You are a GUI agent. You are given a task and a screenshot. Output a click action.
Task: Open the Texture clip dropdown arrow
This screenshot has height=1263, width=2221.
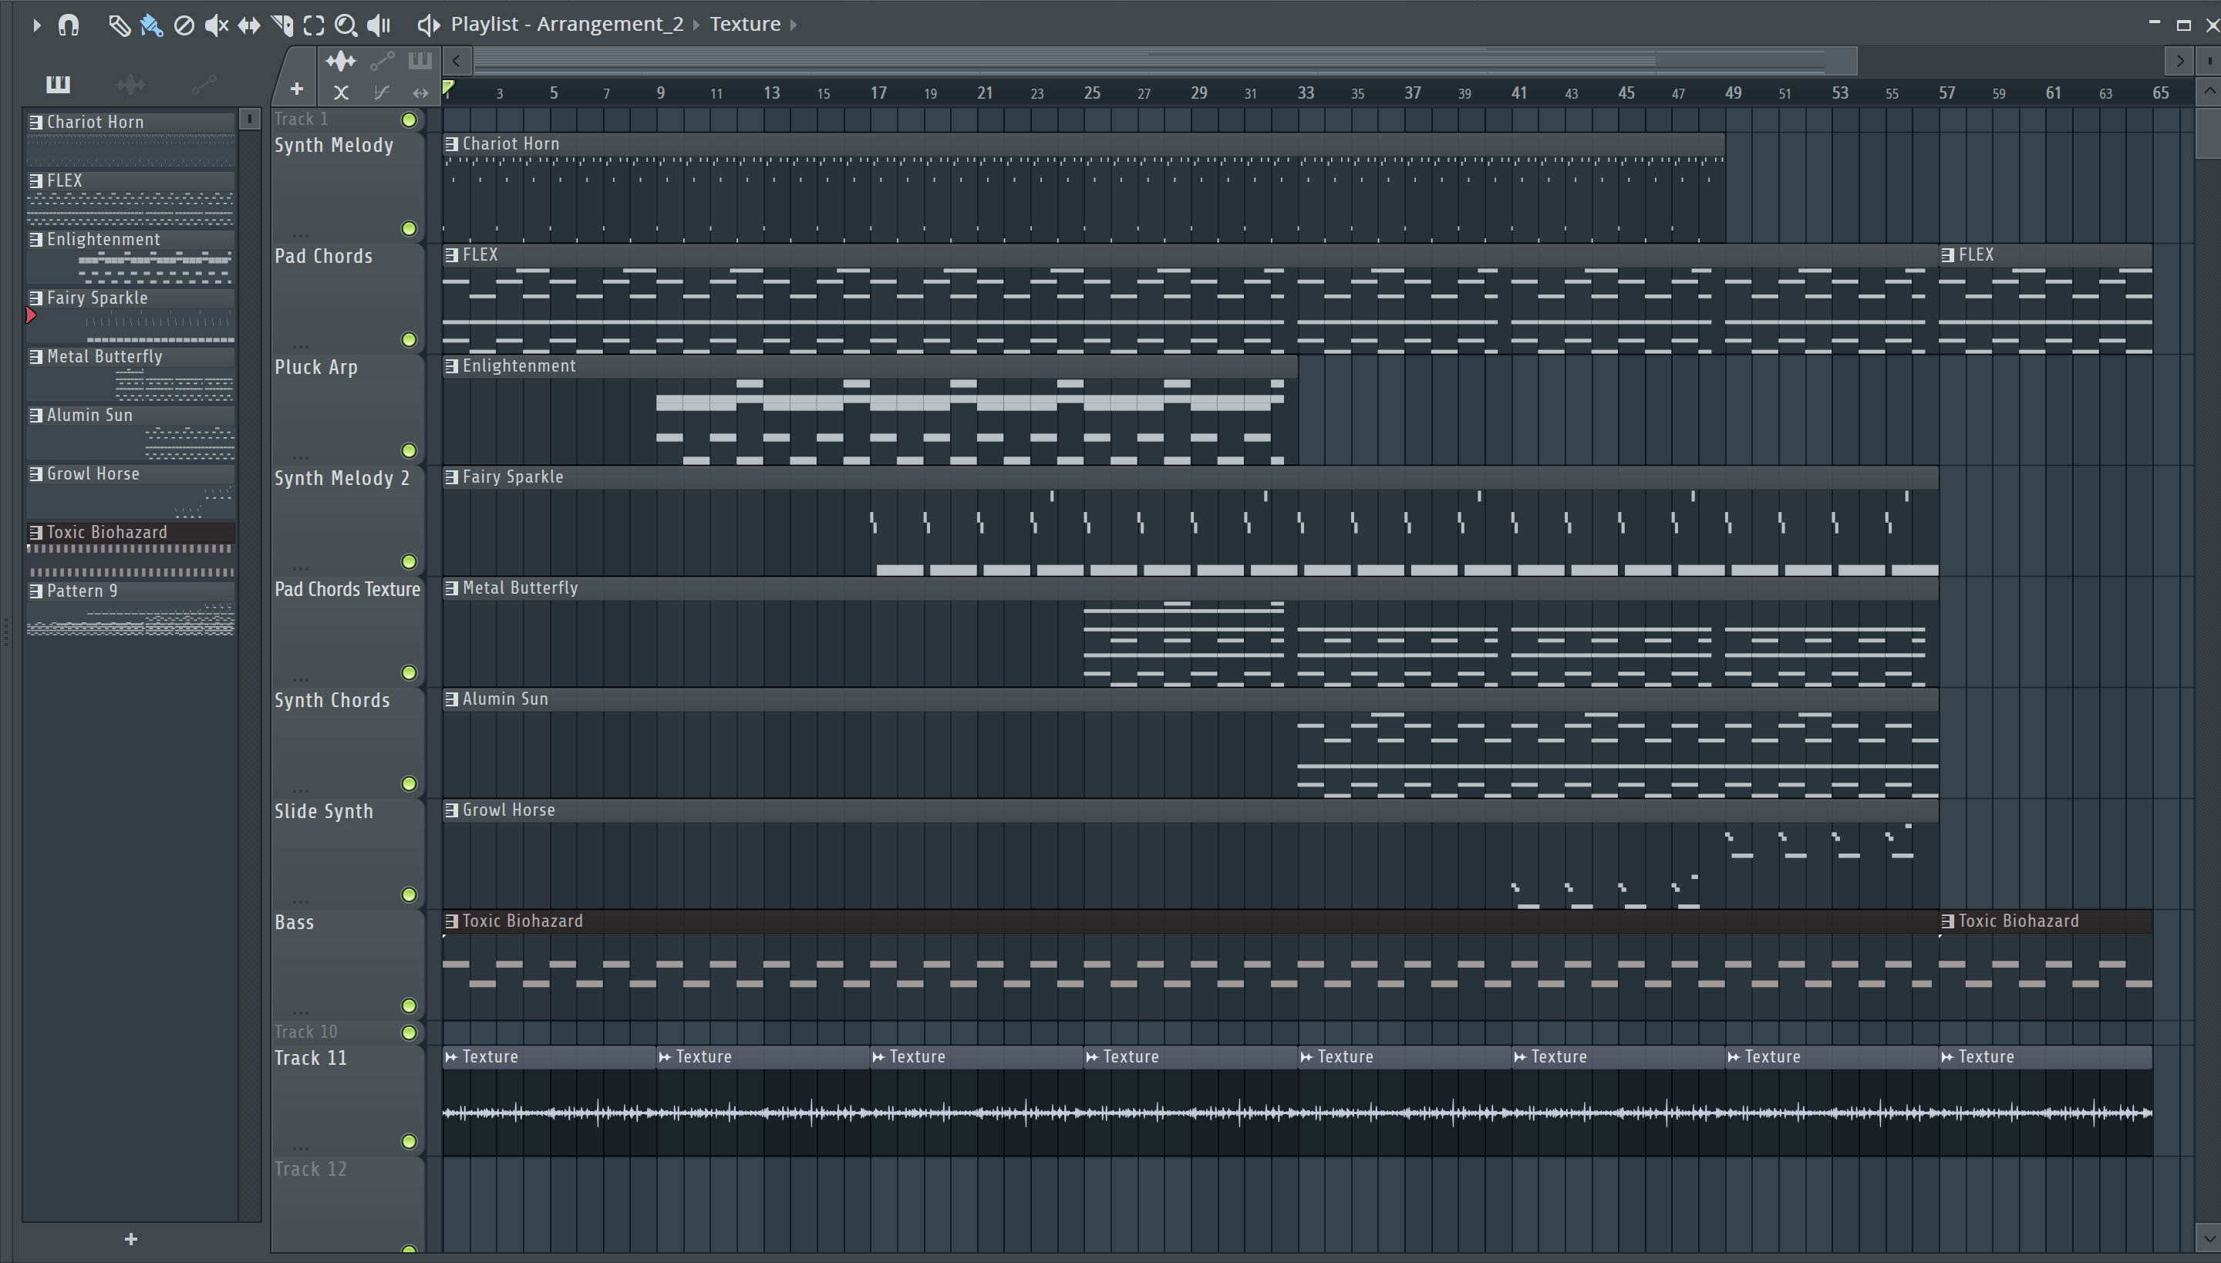click(x=793, y=25)
